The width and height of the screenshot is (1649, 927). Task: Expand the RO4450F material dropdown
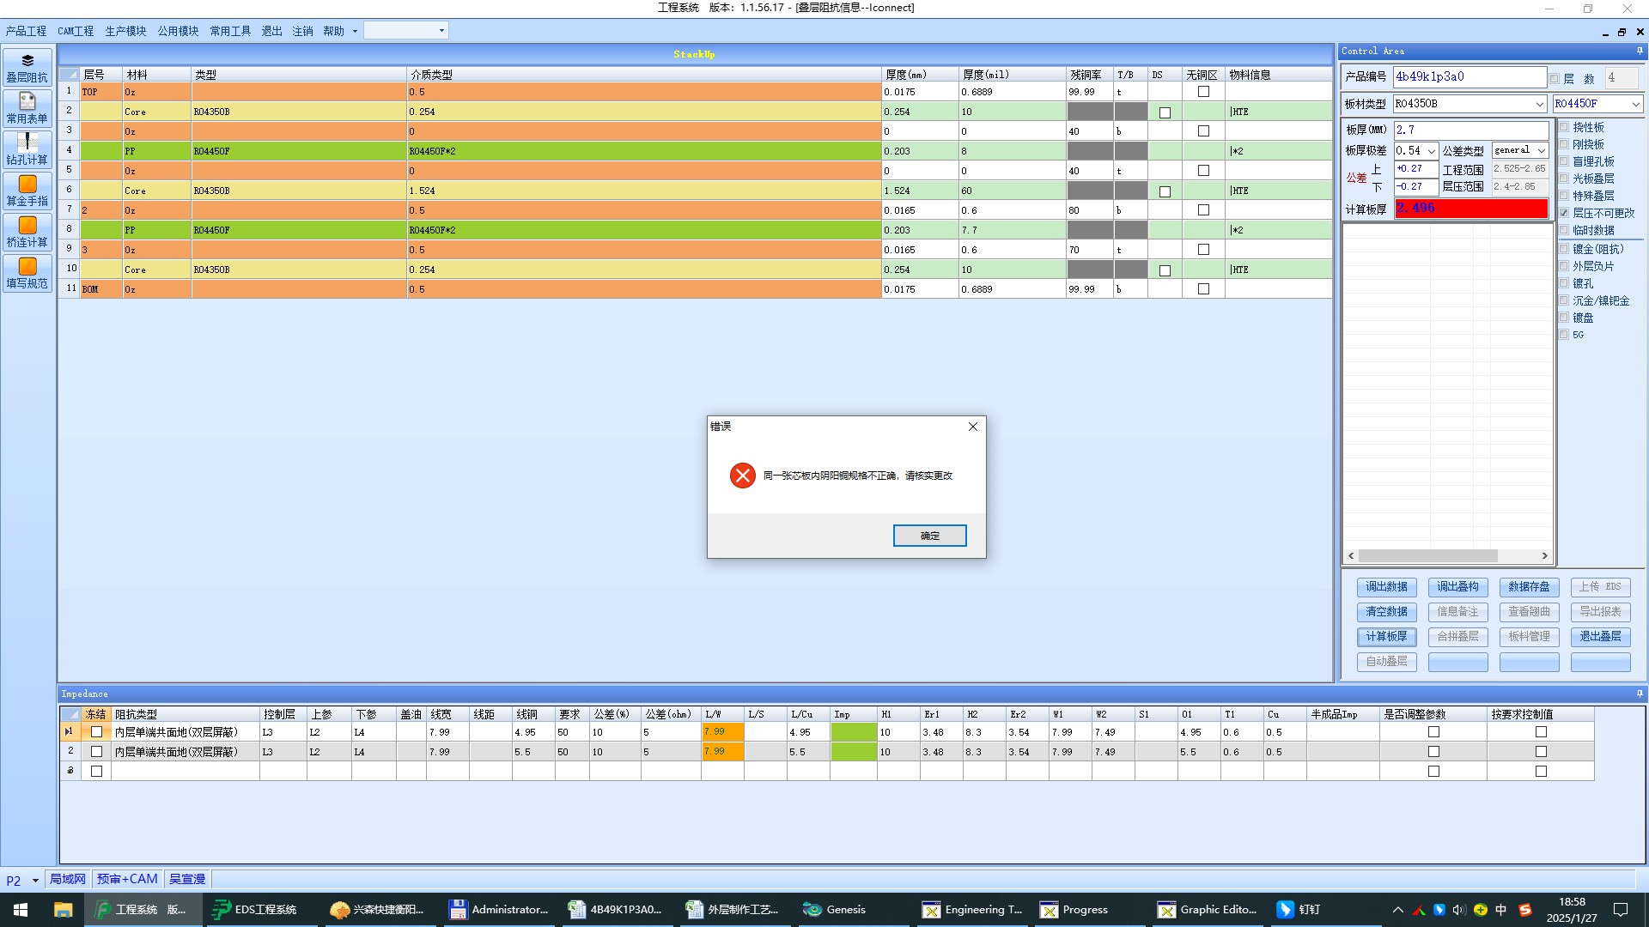pos(1635,104)
